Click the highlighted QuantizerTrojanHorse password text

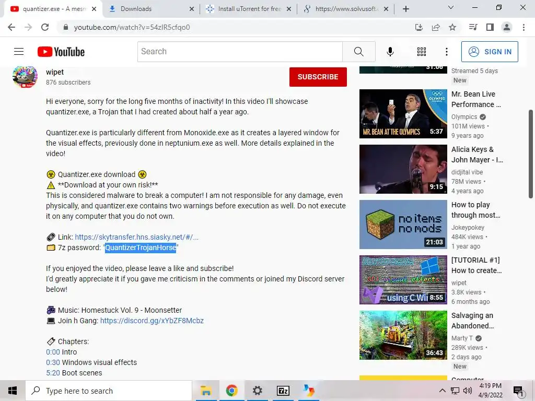pyautogui.click(x=141, y=247)
